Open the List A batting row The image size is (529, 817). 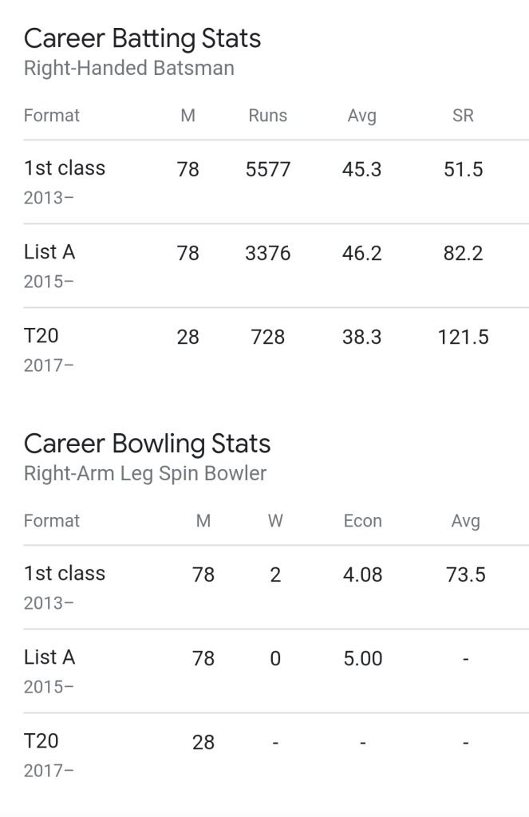point(276,266)
